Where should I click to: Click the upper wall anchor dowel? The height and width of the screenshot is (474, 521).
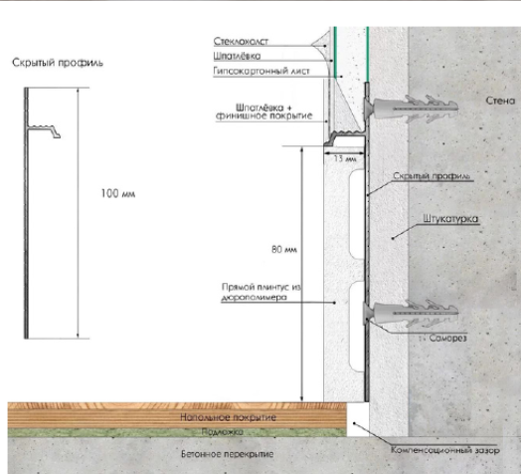click(x=411, y=109)
